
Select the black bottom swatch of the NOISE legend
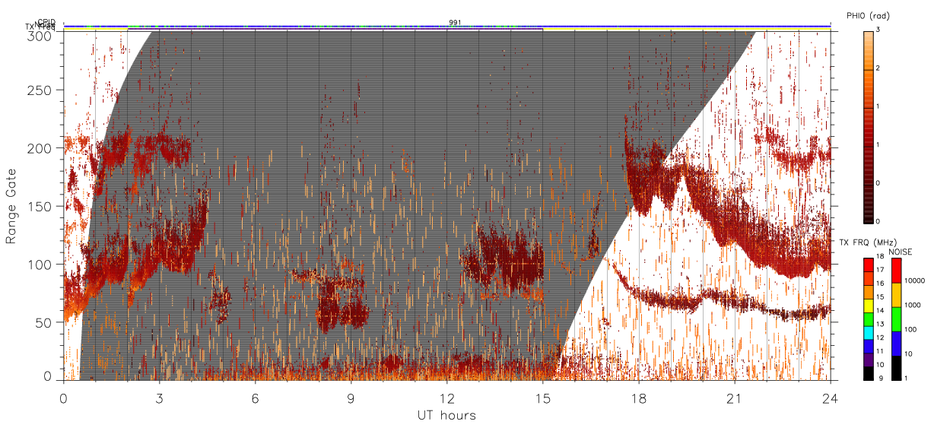coord(897,367)
